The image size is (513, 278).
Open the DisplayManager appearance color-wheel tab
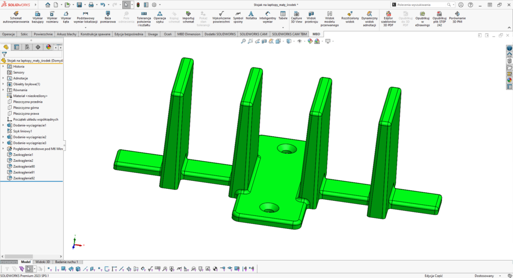[49, 47]
